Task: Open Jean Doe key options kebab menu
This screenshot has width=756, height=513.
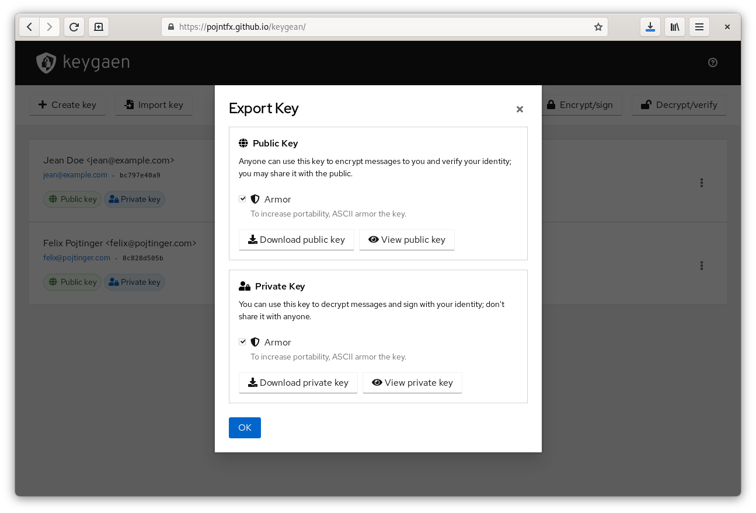Action: [x=701, y=183]
